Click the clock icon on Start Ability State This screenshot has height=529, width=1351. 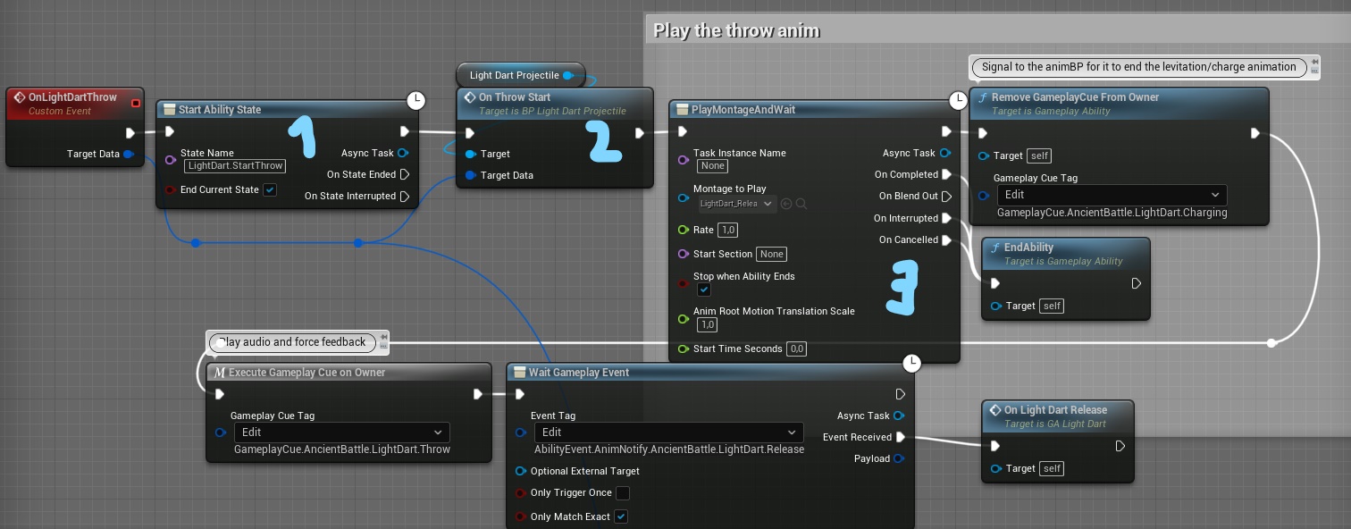point(416,101)
